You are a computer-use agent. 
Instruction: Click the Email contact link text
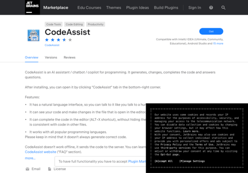pos(36,169)
